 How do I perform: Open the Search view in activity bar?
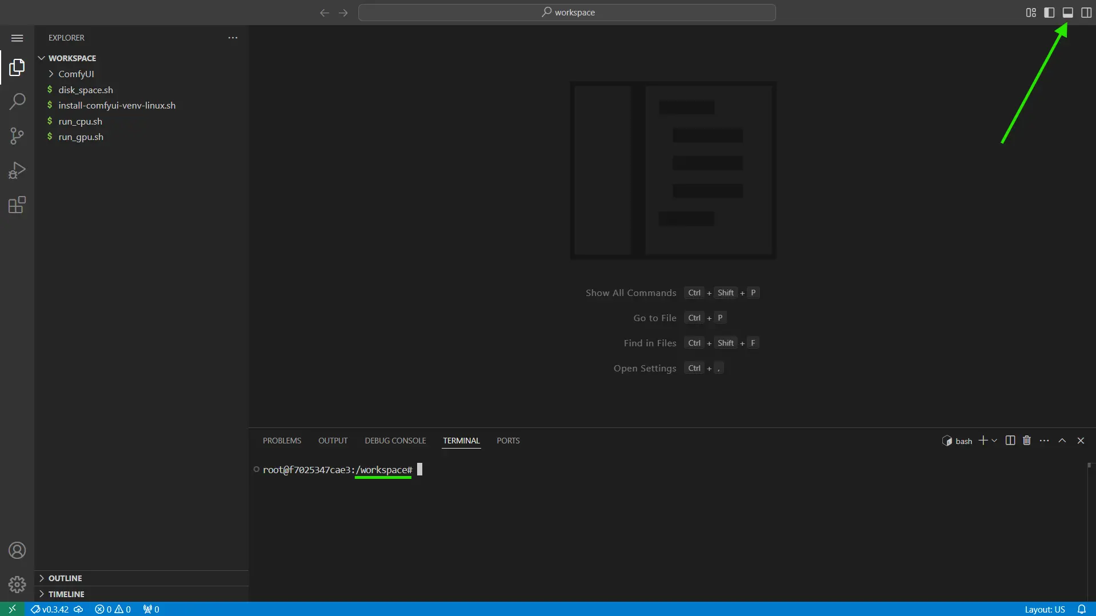pos(17,102)
